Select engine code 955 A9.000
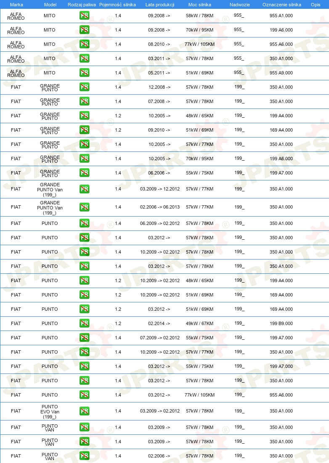The image size is (329, 463). (281, 73)
